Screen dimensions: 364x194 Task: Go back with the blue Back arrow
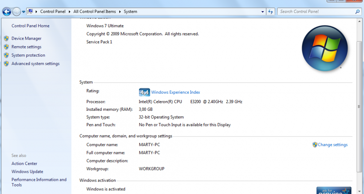(x=7, y=12)
